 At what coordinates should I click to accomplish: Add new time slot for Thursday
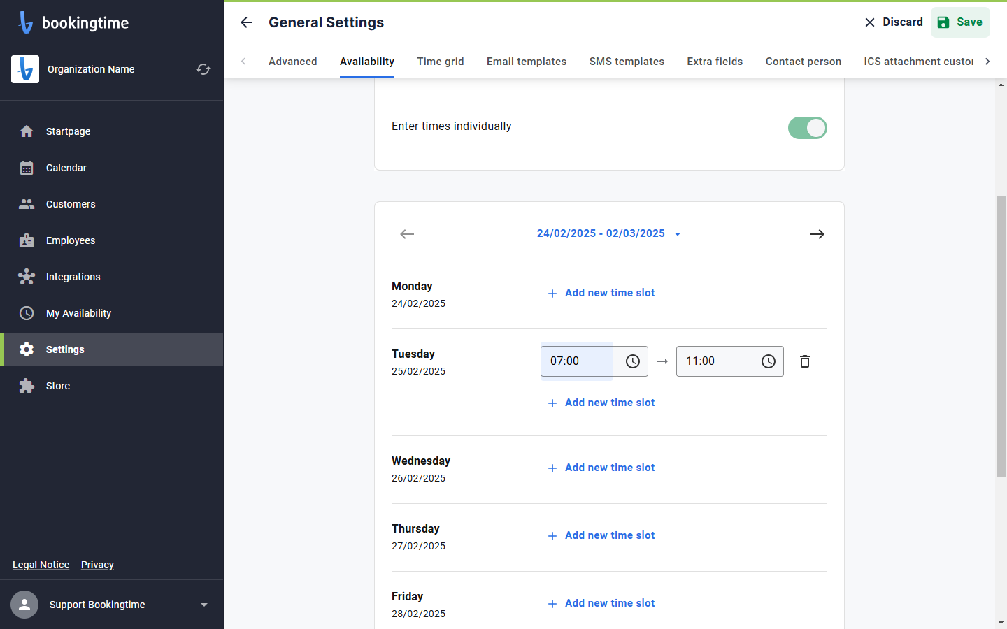(x=601, y=535)
